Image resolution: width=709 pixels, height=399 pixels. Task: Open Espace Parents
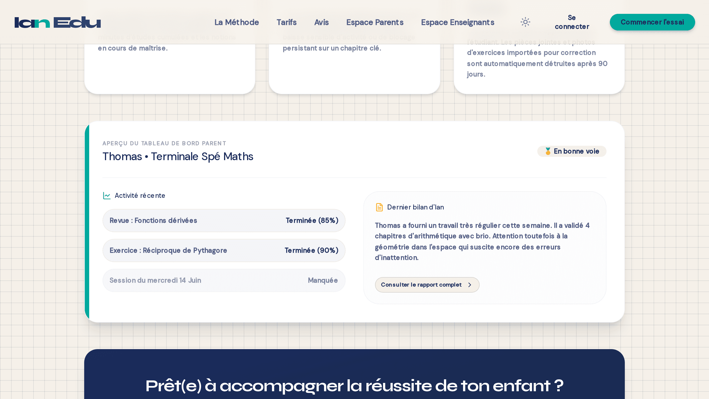click(x=375, y=22)
